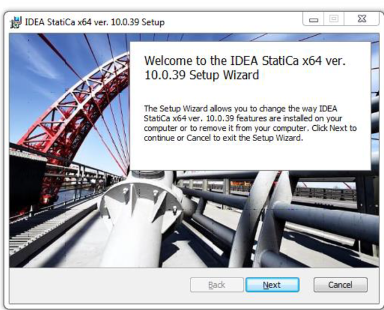Click the greyed-out Back button
The height and width of the screenshot is (310, 384).
(x=217, y=285)
